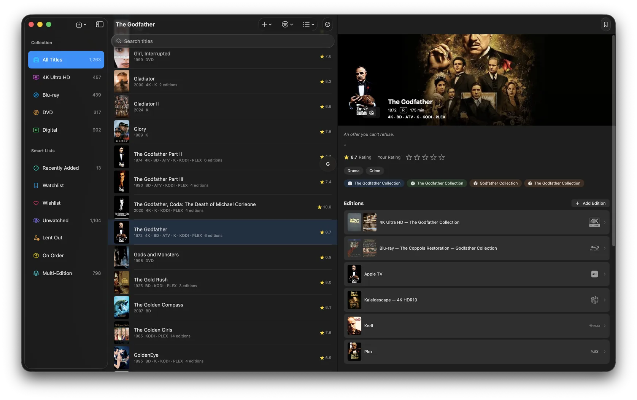The image size is (637, 400).
Task: Click the Kaleidescape edition logo icon
Action: click(x=594, y=300)
